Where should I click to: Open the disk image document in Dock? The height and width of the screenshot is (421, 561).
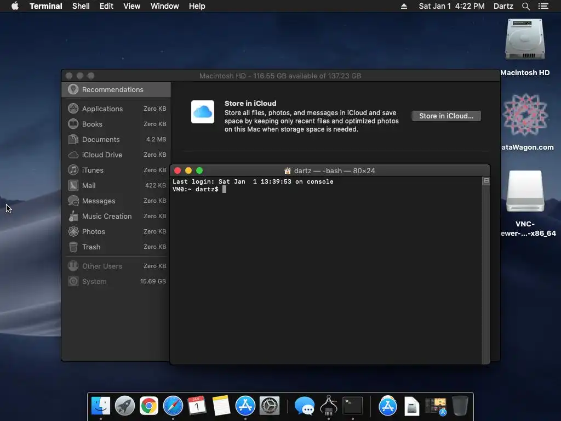click(412, 406)
